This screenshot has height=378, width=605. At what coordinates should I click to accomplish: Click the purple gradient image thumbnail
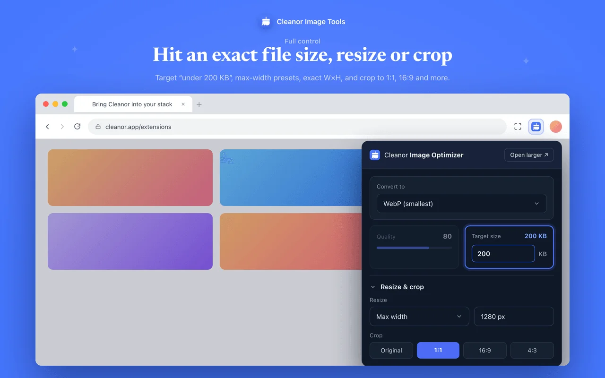point(130,241)
